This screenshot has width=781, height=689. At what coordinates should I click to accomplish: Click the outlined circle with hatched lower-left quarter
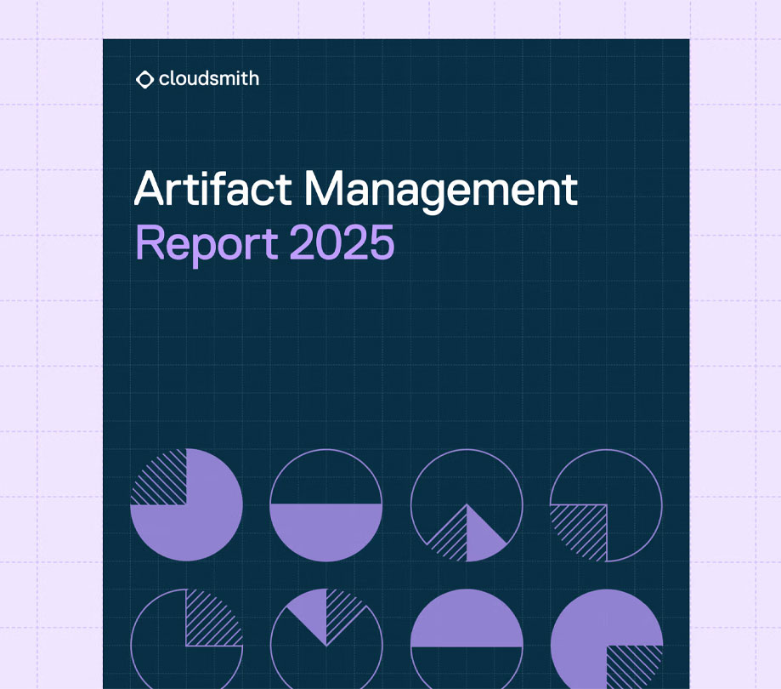click(606, 505)
